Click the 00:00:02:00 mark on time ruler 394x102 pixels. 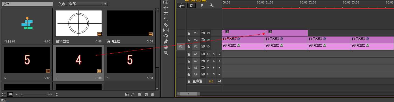click(308, 2)
